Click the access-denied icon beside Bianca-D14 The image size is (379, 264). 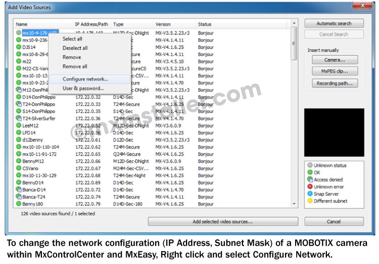(x=19, y=189)
